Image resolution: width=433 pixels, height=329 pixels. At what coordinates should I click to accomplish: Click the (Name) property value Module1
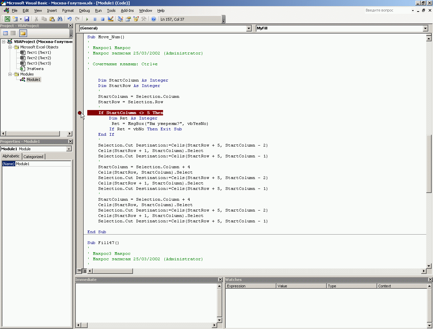click(43, 164)
